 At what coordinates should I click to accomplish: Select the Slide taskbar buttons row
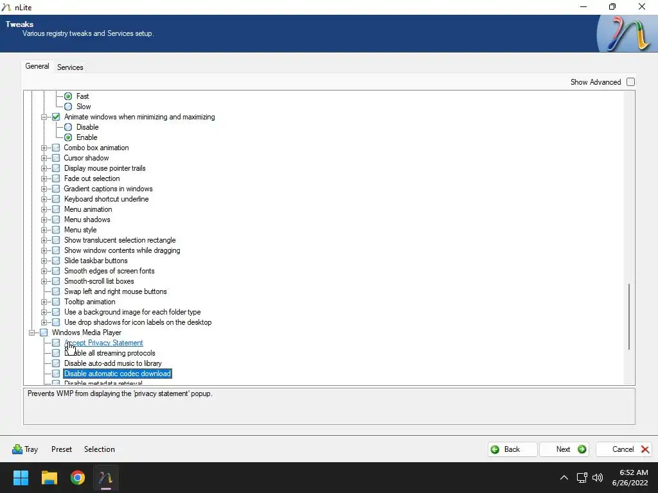pyautogui.click(x=96, y=261)
